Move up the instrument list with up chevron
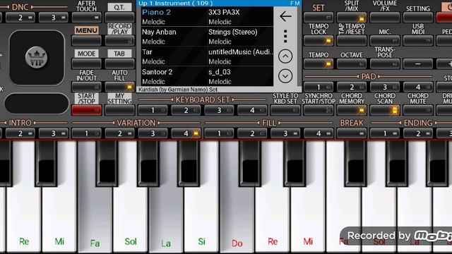Viewport: 452px width, 254px height. pos(285,56)
